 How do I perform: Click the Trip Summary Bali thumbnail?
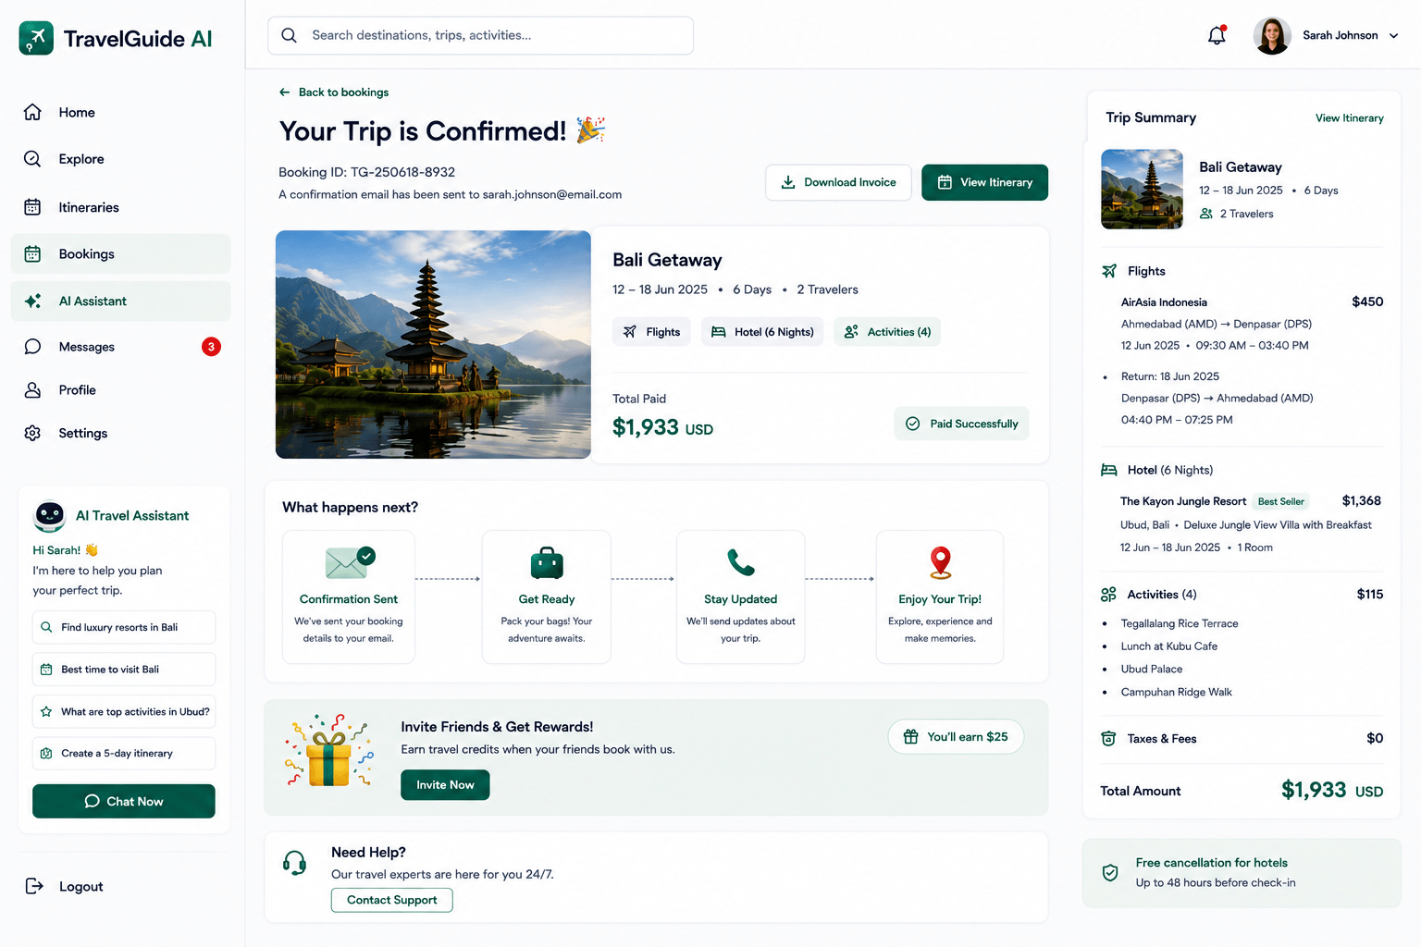1142,189
